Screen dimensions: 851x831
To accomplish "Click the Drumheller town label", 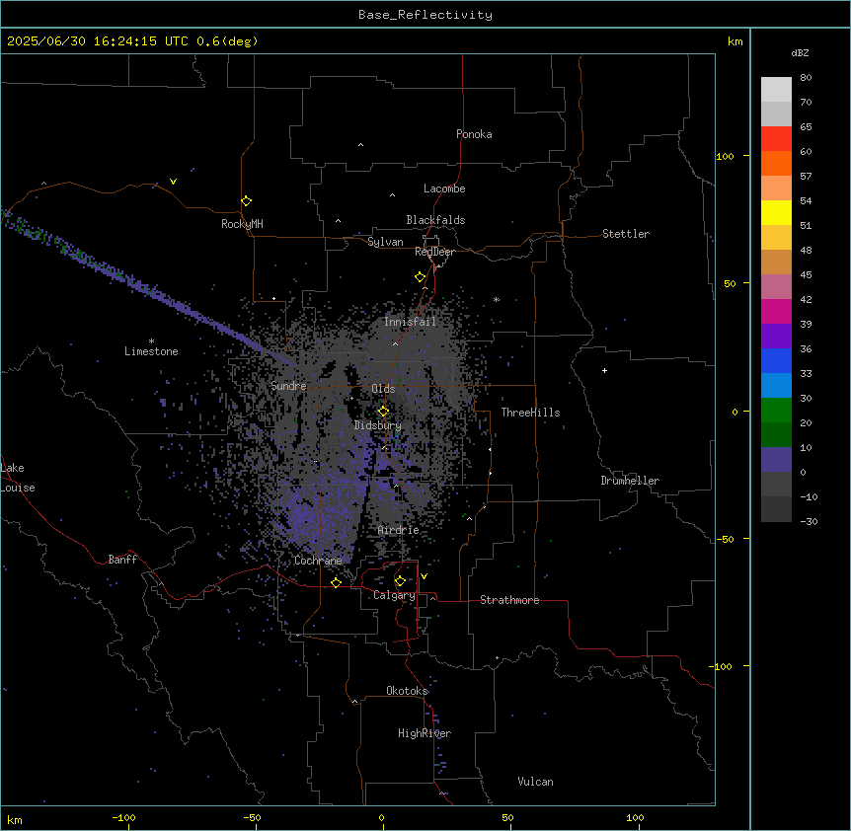I will point(630,481).
